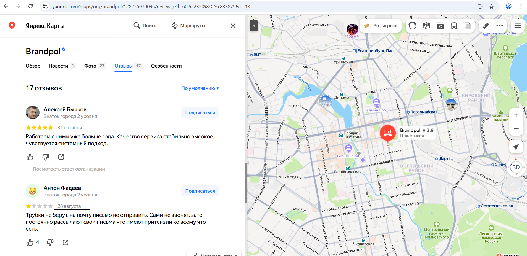Open map layers selector icon
The image size is (527, 256).
coord(468,26)
